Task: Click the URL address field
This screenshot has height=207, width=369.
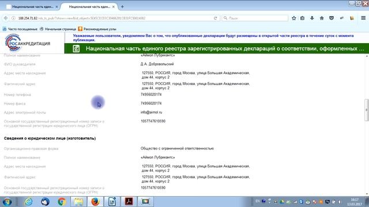Action: pos(114,18)
